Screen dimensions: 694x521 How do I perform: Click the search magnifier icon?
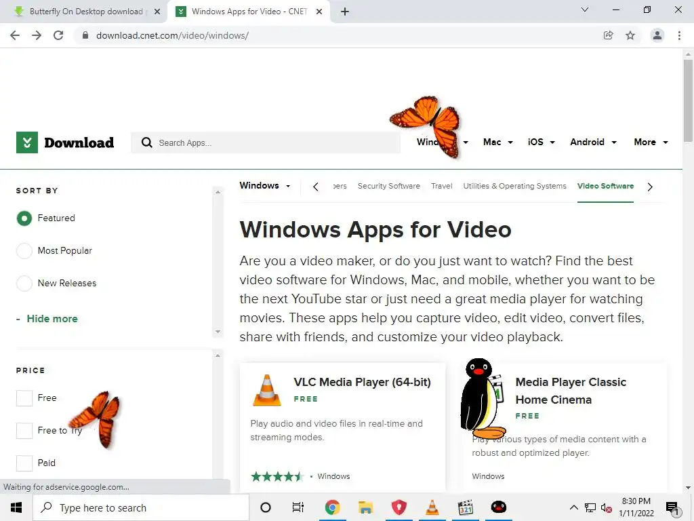(x=146, y=142)
